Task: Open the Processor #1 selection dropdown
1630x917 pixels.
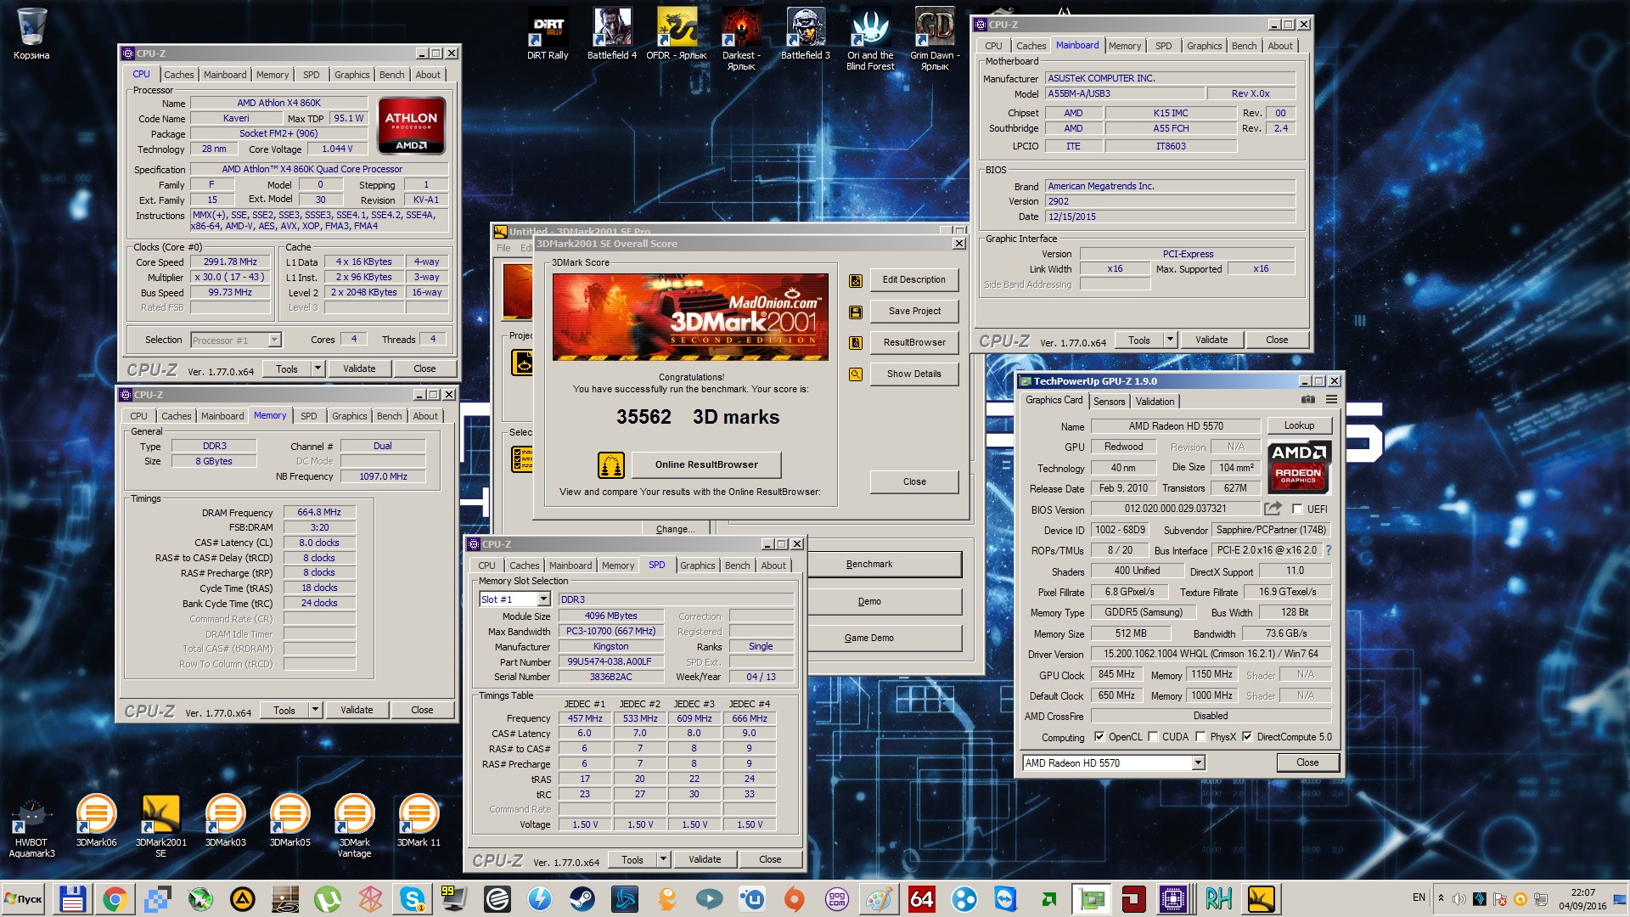Action: click(x=274, y=340)
